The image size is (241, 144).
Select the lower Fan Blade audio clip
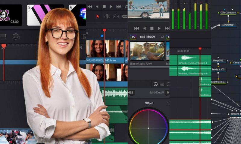coord(205,92)
